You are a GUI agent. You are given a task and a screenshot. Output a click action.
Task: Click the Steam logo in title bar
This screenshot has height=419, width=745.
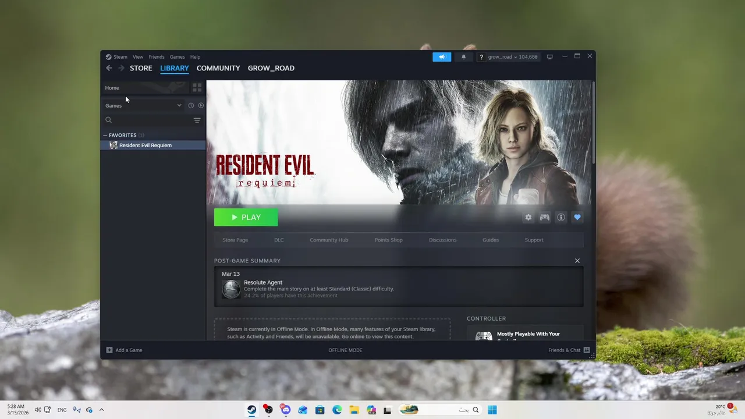click(108, 57)
